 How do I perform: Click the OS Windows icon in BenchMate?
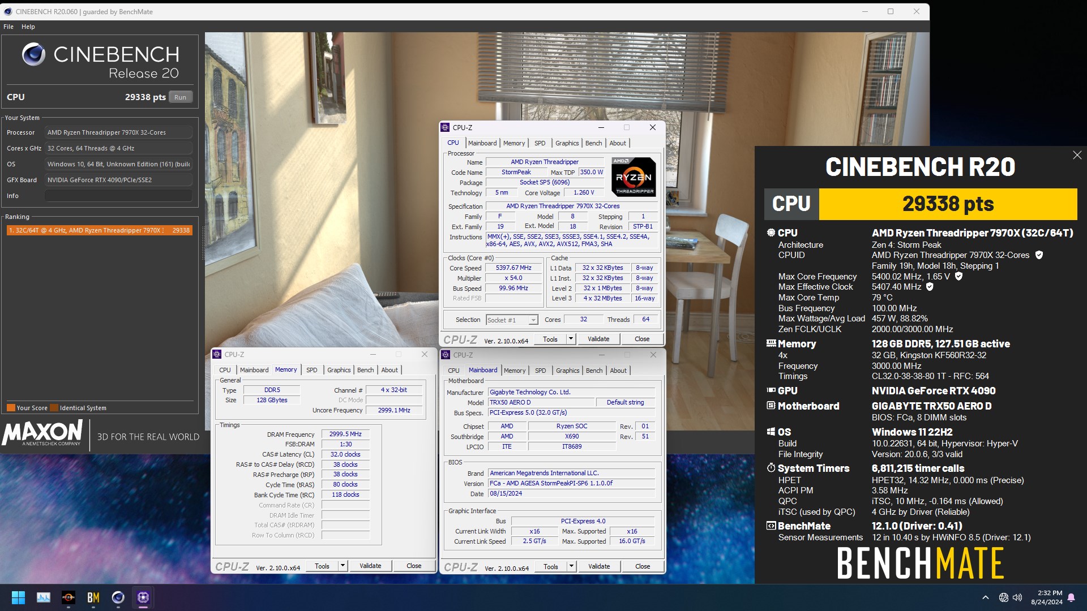click(x=771, y=432)
